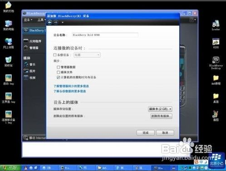The image size is (226, 171).
Task: Open 图片 media section in sidebar
Action: (29, 71)
